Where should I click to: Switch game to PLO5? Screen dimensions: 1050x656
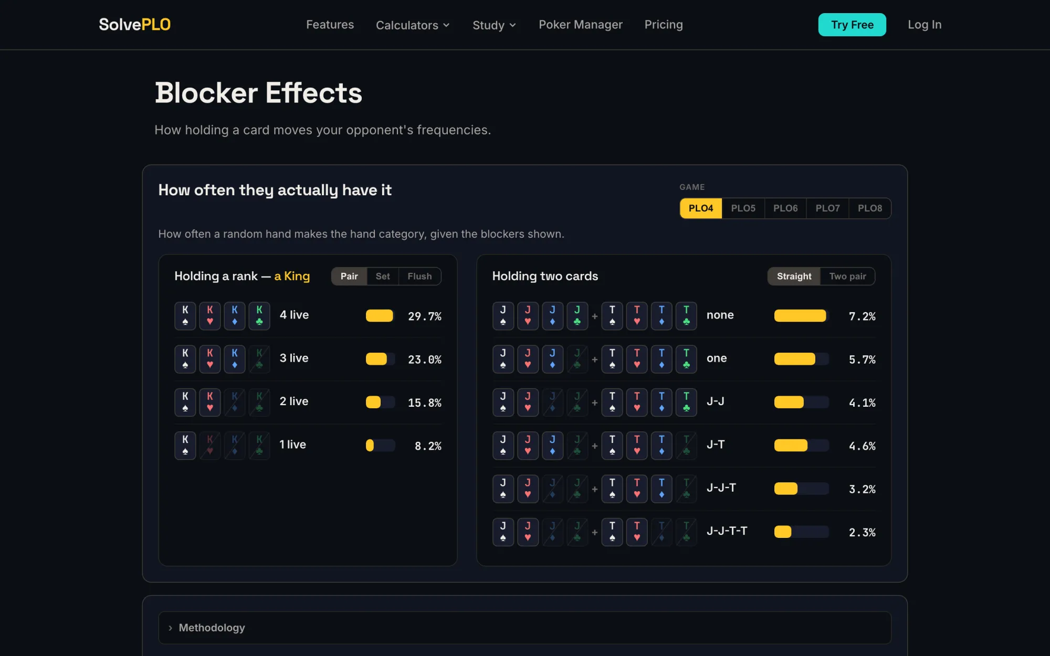[743, 208]
